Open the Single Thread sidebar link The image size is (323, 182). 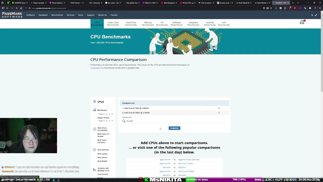103,118
